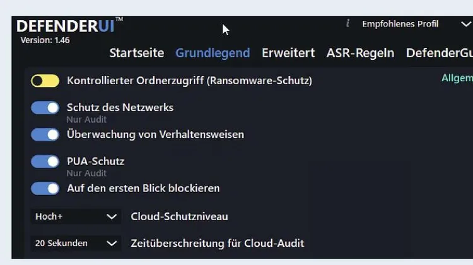Screen dimensions: 473x265
Task: Disable the Schutz des Netzwerks switch
Action: (x=45, y=108)
